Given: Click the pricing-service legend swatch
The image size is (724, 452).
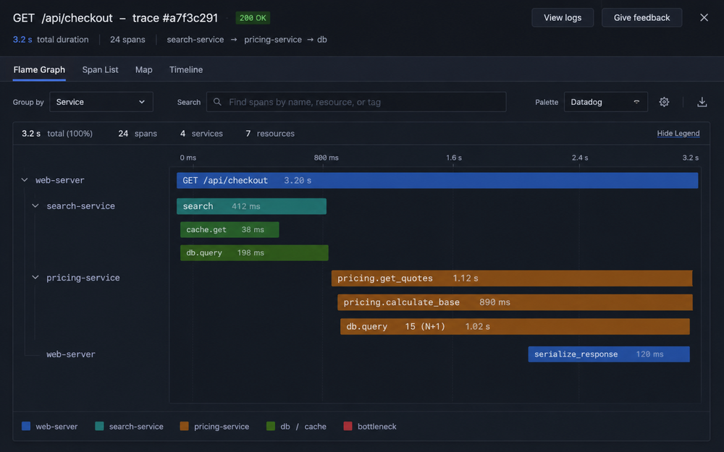Looking at the screenshot, I should coord(184,426).
